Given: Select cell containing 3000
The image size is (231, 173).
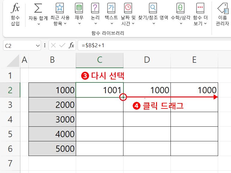Looking at the screenshot, I should (52, 119).
